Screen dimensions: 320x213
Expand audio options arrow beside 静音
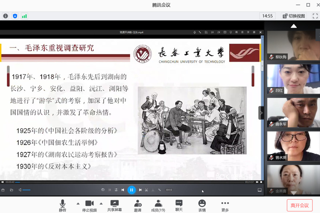[78, 203]
